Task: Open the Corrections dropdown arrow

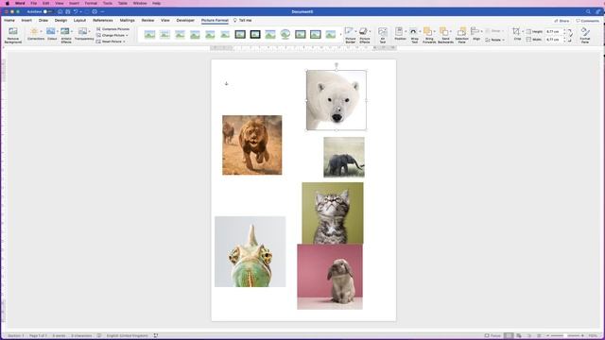Action: point(42,31)
